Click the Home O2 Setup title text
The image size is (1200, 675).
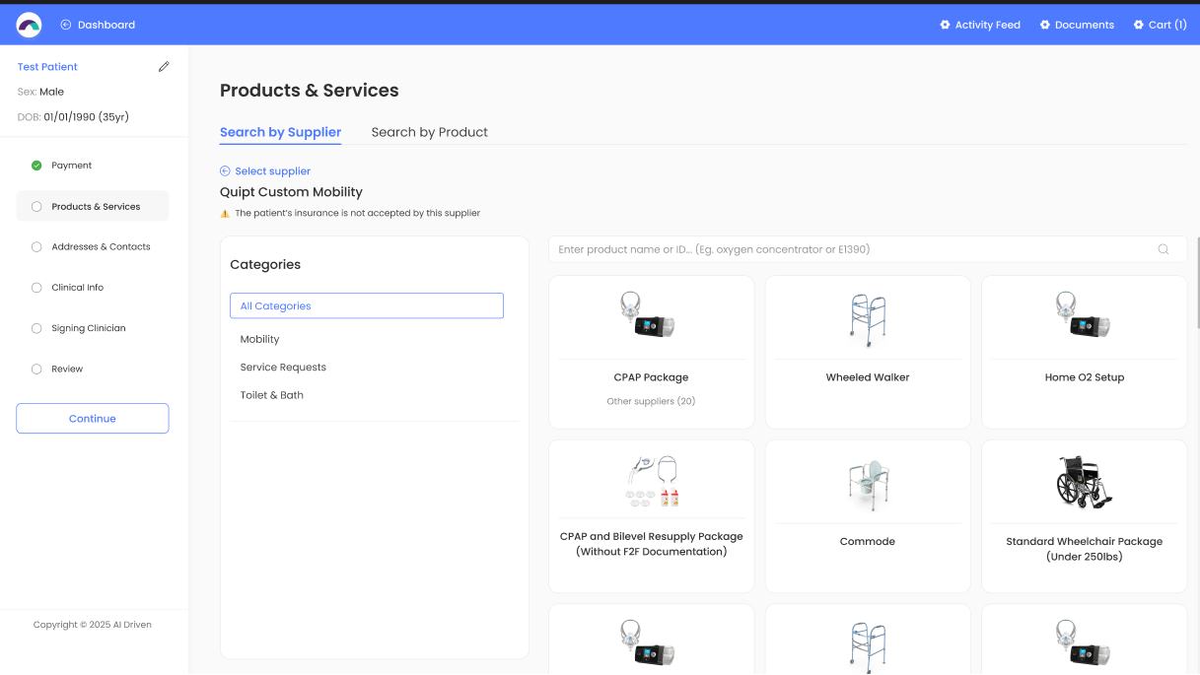[1085, 377]
